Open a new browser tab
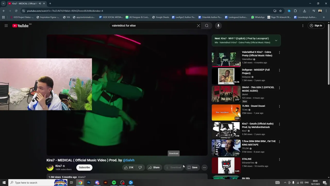The width and height of the screenshot is (330, 186). coord(50,4)
